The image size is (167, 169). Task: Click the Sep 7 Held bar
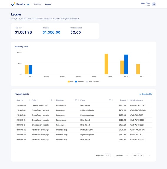pos(106,64)
